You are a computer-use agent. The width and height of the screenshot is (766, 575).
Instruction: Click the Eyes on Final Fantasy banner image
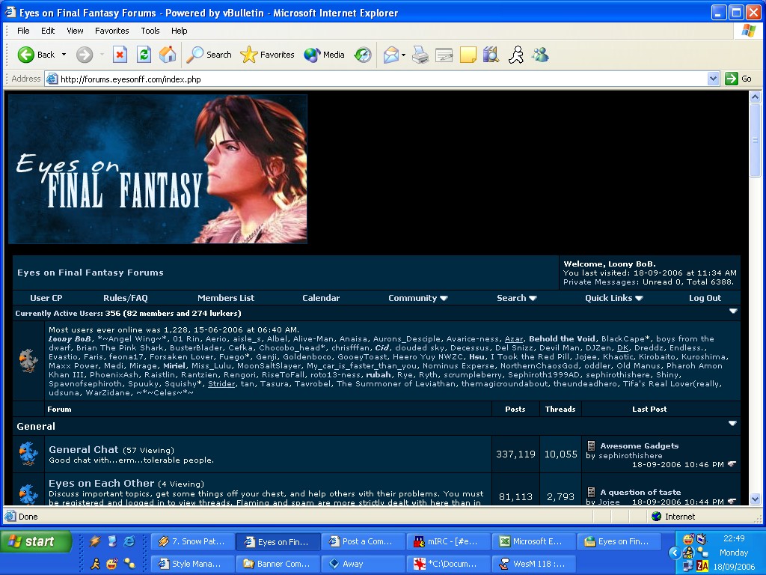[x=158, y=169]
